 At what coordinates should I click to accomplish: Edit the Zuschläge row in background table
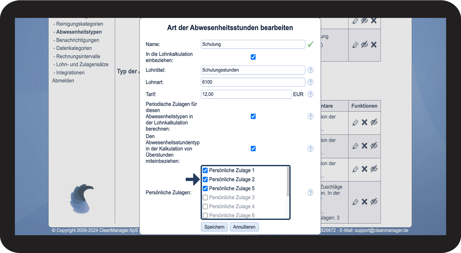point(355,202)
